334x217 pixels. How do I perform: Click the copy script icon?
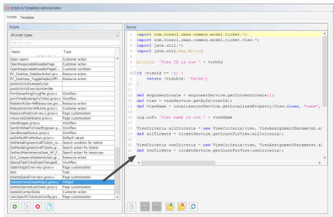(x=49, y=206)
